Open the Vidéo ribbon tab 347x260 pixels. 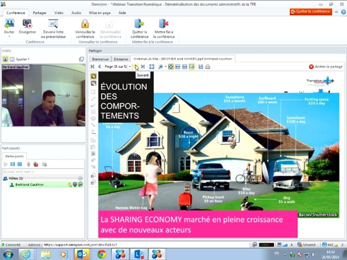tap(59, 13)
